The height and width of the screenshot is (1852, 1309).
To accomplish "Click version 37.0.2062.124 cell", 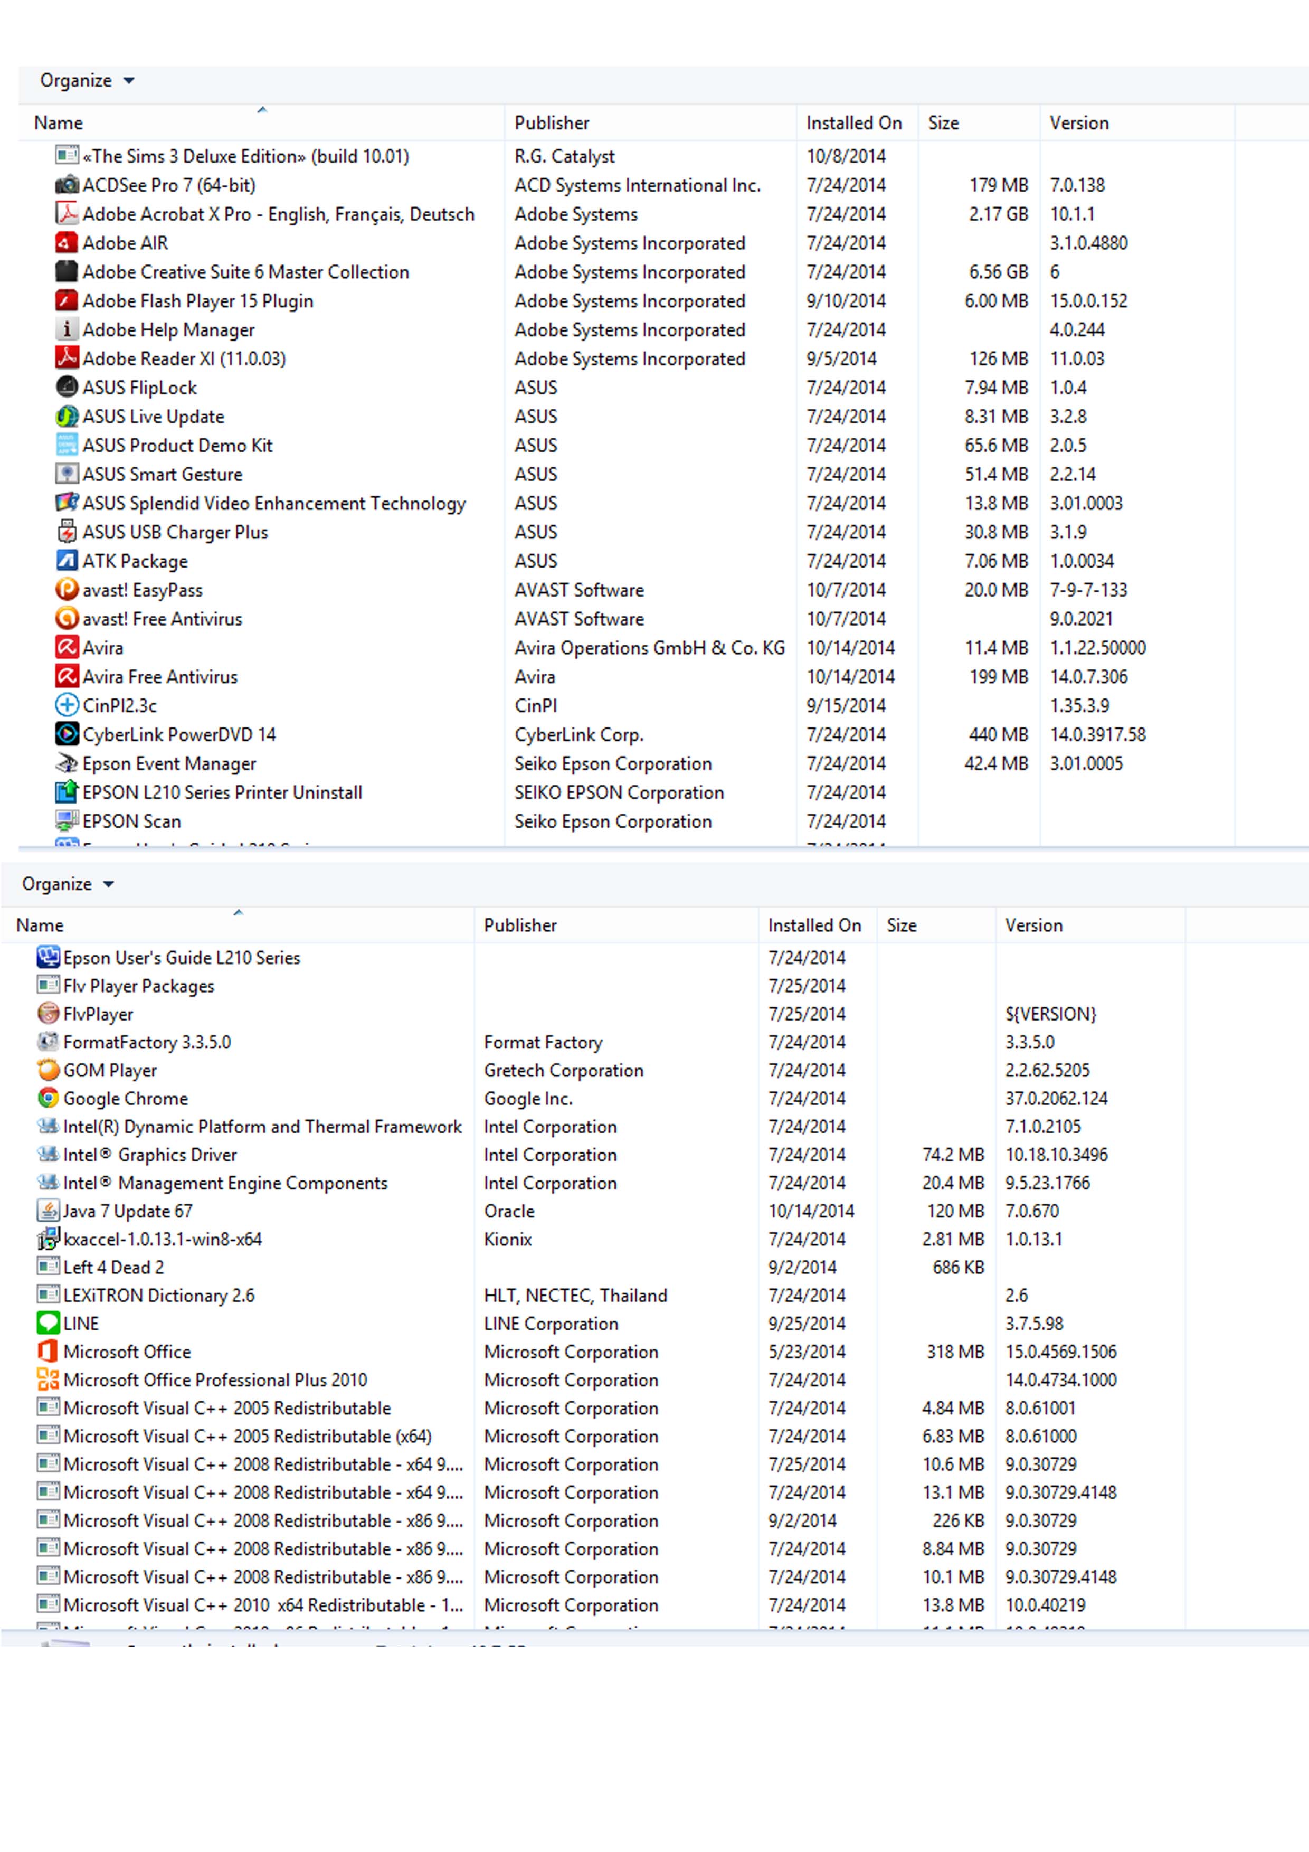I will click(x=1056, y=1099).
